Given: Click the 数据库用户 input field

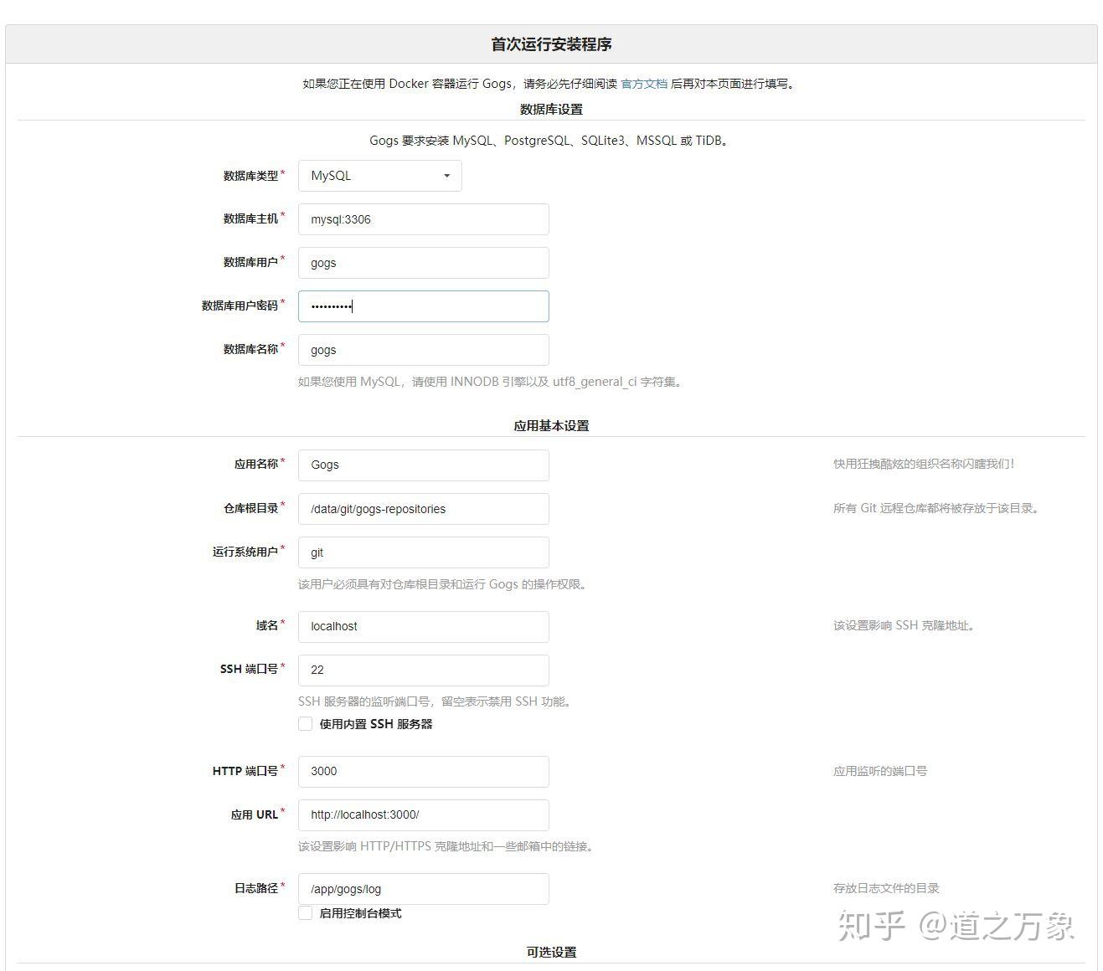Looking at the screenshot, I should click(x=423, y=263).
